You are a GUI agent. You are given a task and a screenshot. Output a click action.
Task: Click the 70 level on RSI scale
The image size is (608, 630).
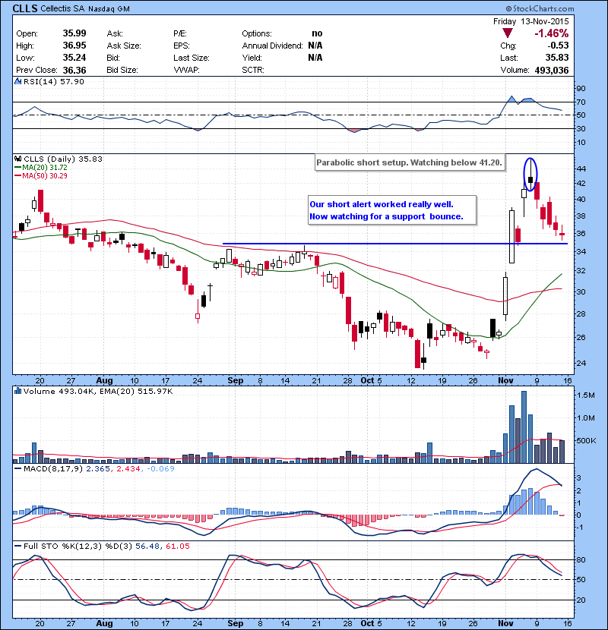pyautogui.click(x=581, y=102)
